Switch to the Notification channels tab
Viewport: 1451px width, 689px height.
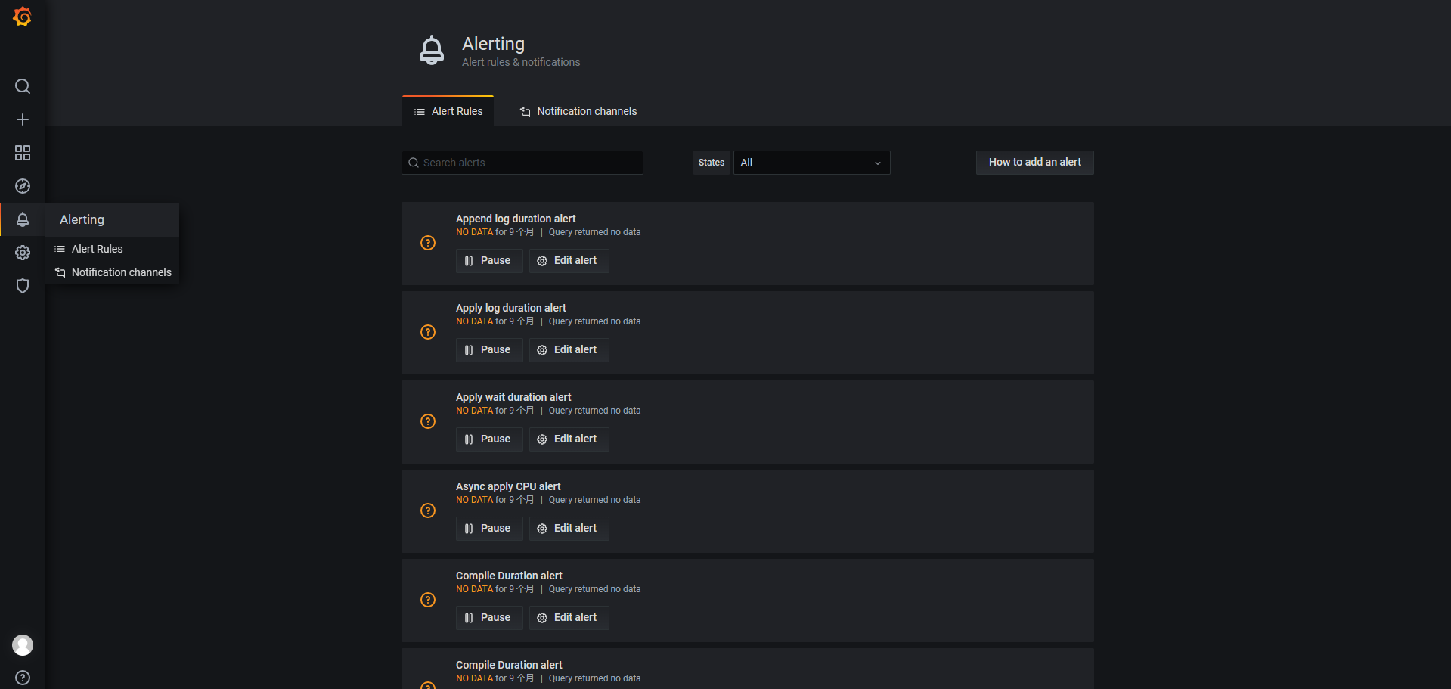click(578, 112)
